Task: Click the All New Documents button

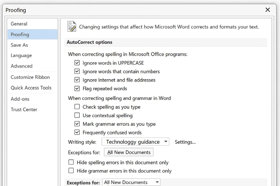Action: click(x=128, y=152)
